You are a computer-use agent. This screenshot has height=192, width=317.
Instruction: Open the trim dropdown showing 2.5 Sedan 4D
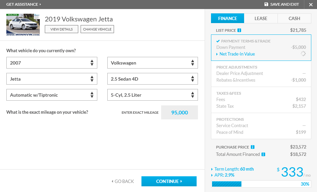pyautogui.click(x=152, y=79)
